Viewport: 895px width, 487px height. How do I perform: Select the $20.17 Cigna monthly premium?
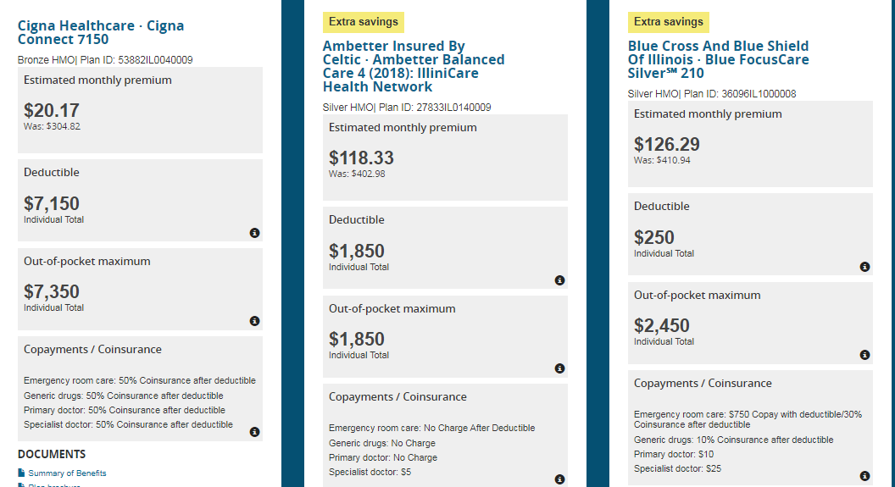coord(52,110)
